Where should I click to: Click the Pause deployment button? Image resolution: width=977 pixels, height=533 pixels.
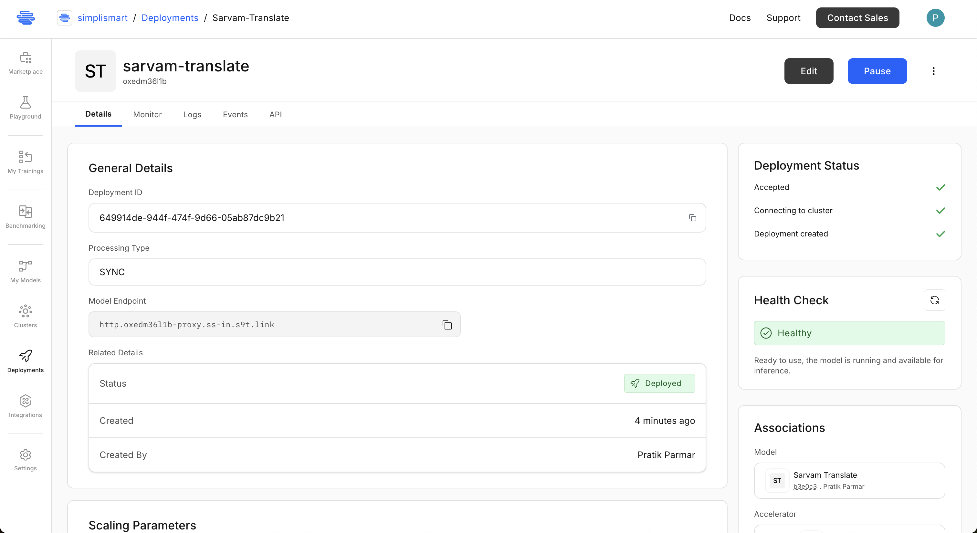[x=877, y=71]
